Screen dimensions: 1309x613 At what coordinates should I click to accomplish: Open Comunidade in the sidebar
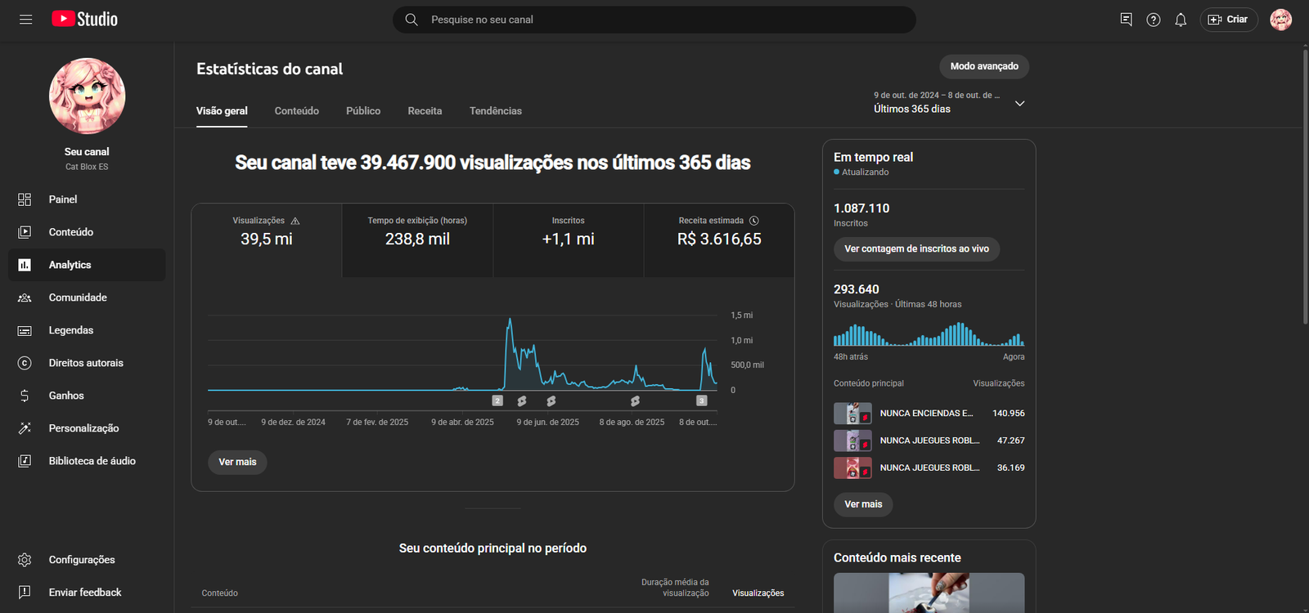(x=87, y=298)
